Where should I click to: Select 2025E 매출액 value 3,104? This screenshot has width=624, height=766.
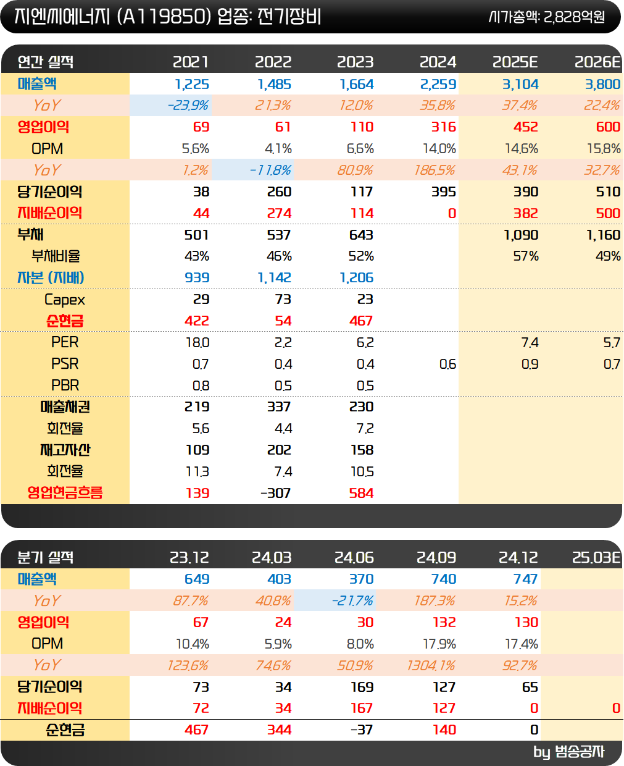click(x=520, y=84)
